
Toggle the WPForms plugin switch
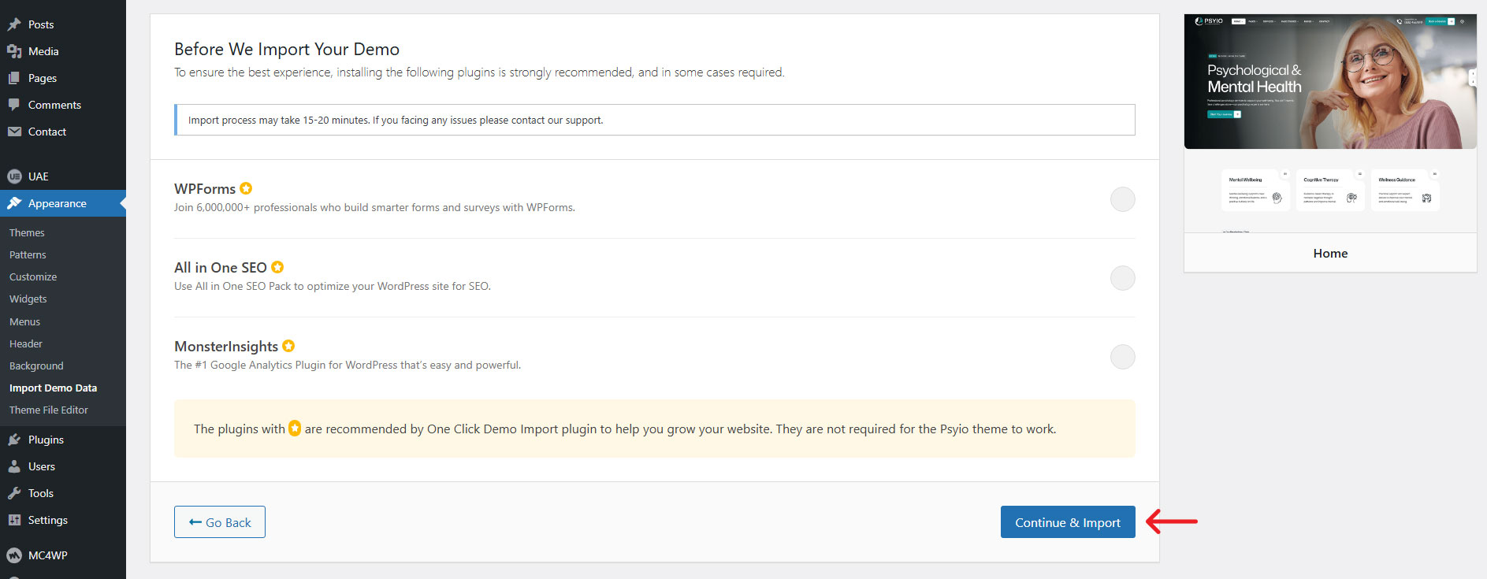coord(1122,199)
